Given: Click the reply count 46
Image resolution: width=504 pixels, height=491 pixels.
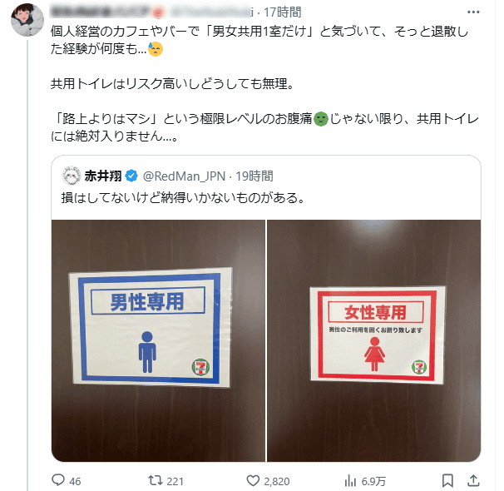Looking at the screenshot, I should tap(75, 481).
